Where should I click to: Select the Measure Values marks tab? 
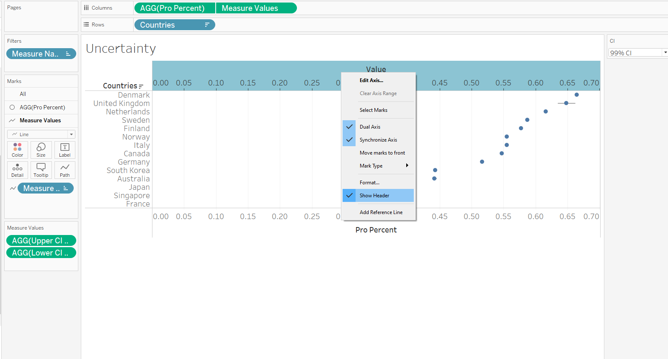coord(40,121)
